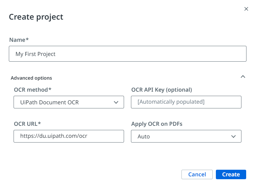Focus the project Name input field
The height and width of the screenshot is (189, 255).
point(127,54)
